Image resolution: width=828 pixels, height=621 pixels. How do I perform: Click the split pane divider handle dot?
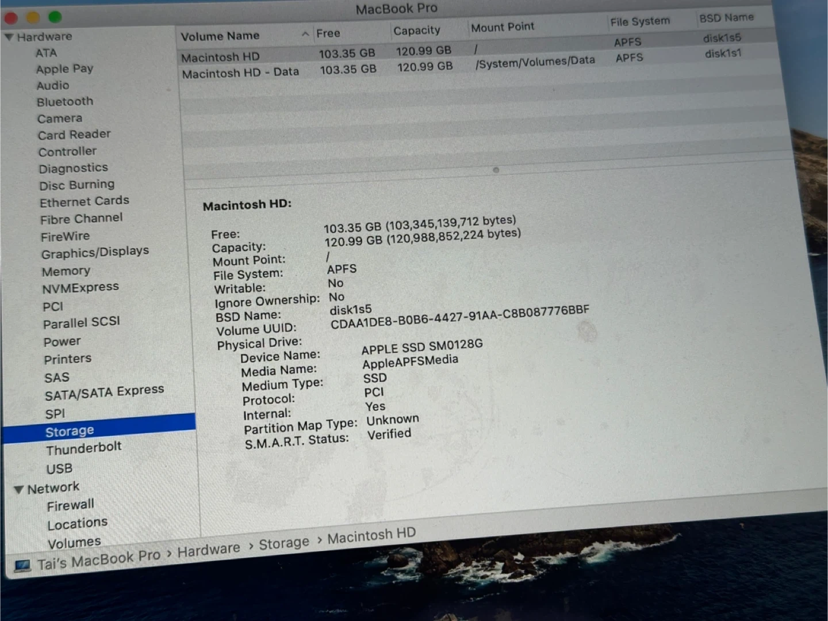[x=496, y=170]
